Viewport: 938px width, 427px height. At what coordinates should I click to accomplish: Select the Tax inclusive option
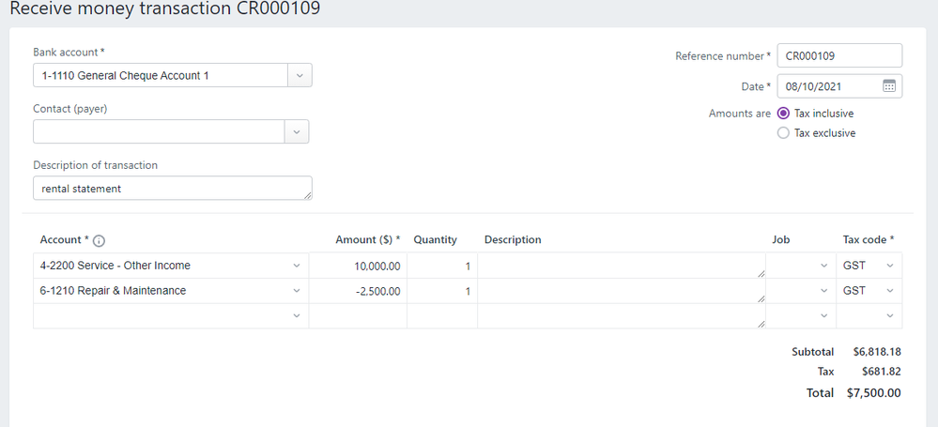coord(784,114)
